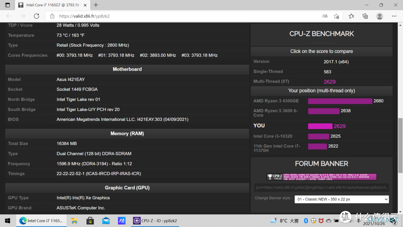Click the Dual Channel DDR4-SDRAM type value
The image size is (403, 227).
click(x=94, y=153)
